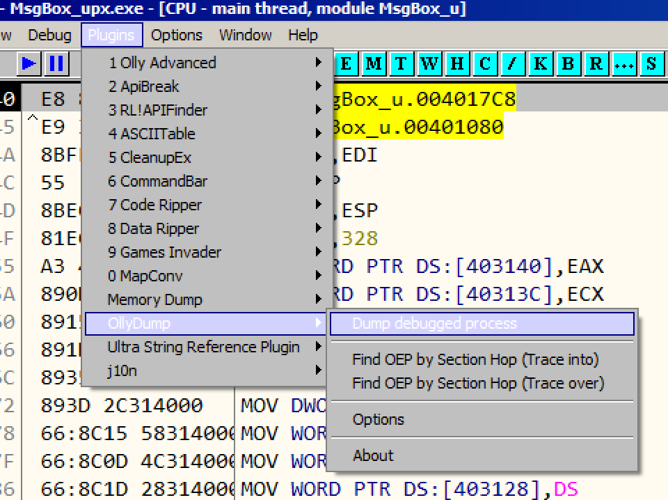
Task: Choose Find OEP by Section Hop (Trace into)
Action: click(482, 359)
